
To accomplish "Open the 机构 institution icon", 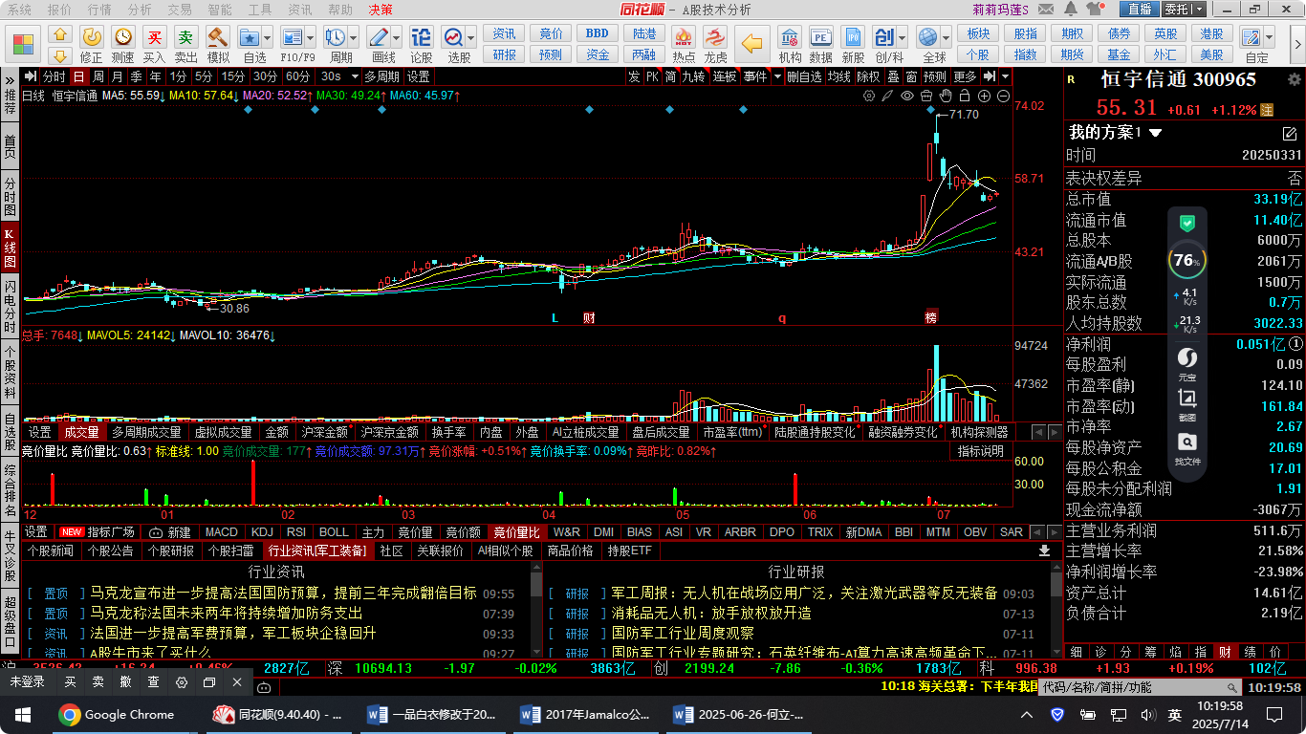I will tap(790, 37).
